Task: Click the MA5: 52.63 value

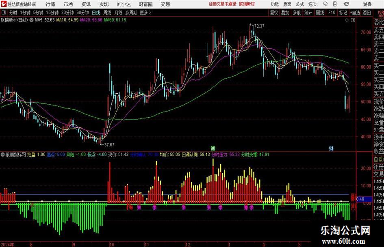Action: 45,20
